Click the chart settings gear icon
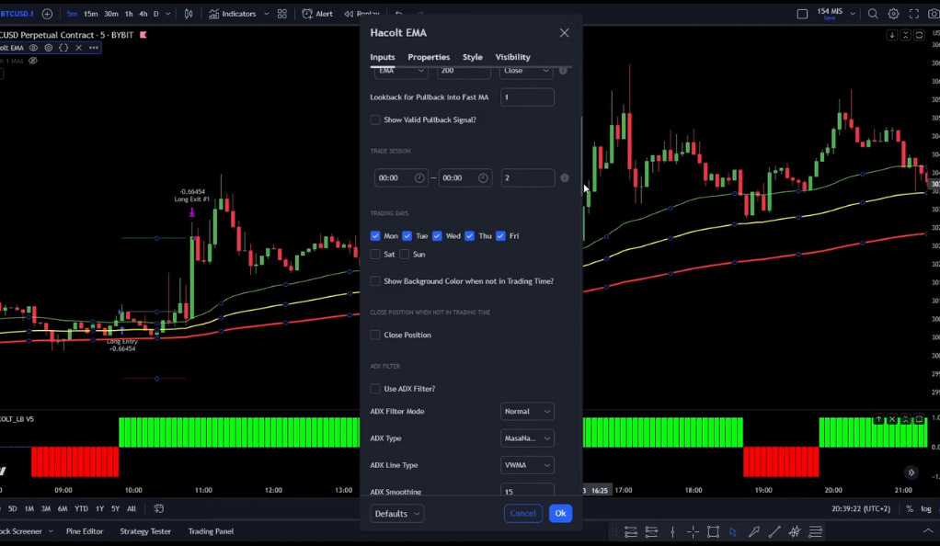 (x=893, y=14)
